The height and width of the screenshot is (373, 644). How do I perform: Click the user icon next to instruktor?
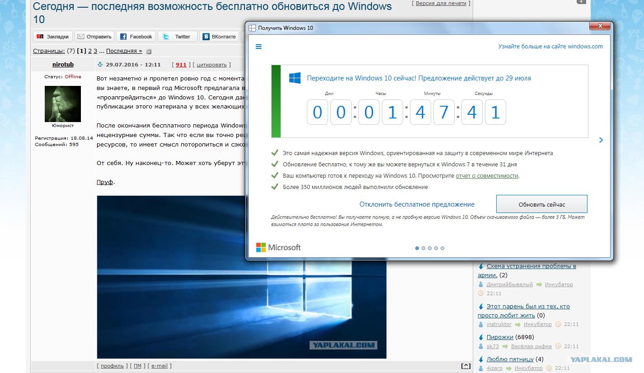click(481, 325)
